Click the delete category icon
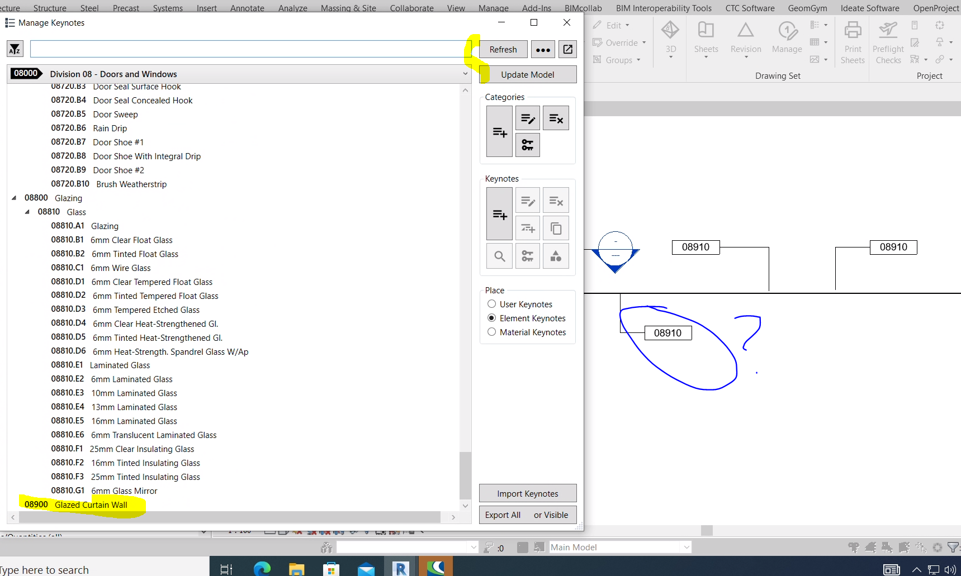This screenshot has width=961, height=576. pyautogui.click(x=555, y=118)
